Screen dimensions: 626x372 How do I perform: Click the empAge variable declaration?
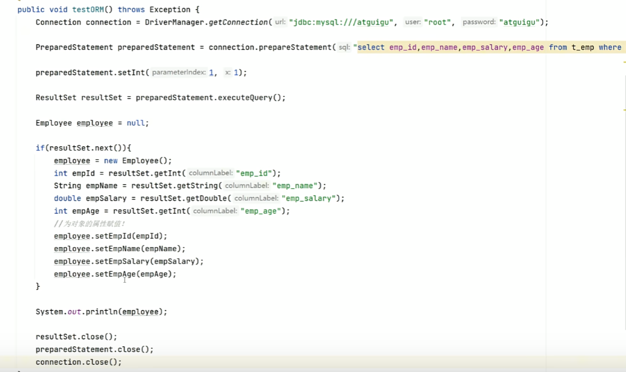[x=86, y=211]
